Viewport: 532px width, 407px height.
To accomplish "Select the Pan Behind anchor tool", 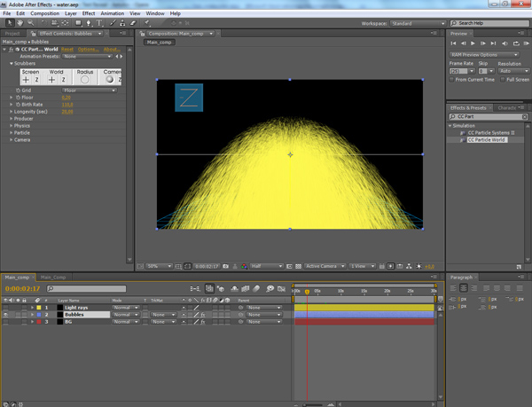I will 65,23.
